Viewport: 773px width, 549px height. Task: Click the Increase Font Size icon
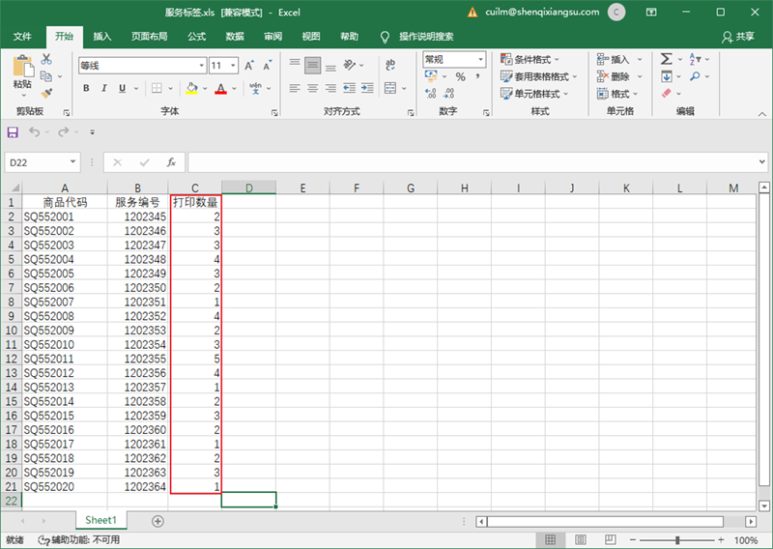[249, 66]
